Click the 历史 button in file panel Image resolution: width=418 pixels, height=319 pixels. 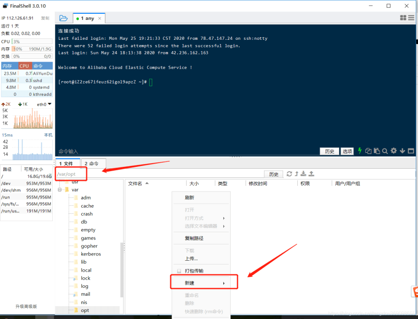(x=274, y=174)
